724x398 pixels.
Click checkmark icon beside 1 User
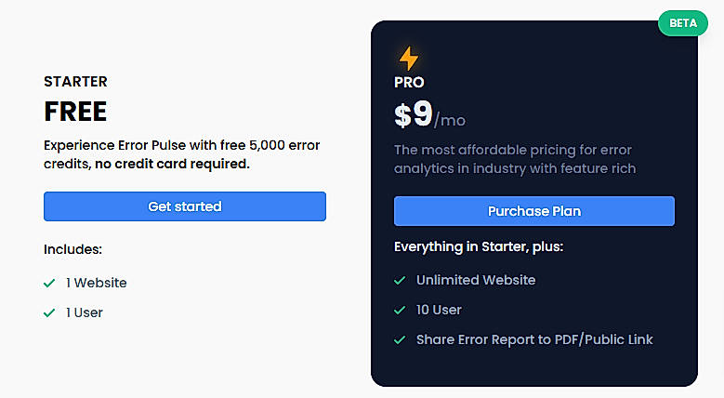50,312
